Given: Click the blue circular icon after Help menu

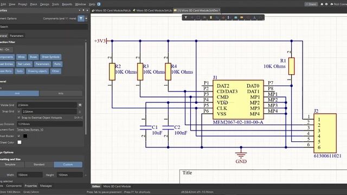Looking at the screenshot, I should 99,4.
